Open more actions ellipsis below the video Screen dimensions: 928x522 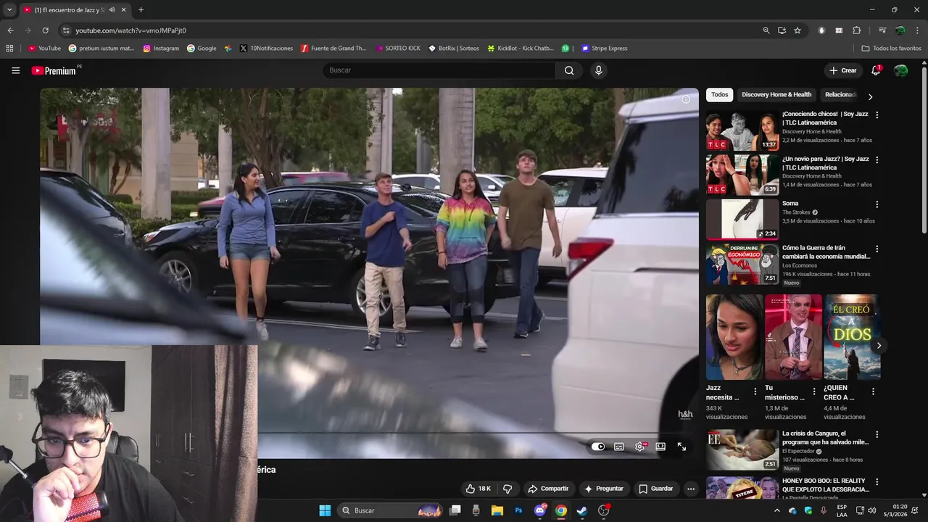[x=691, y=489]
